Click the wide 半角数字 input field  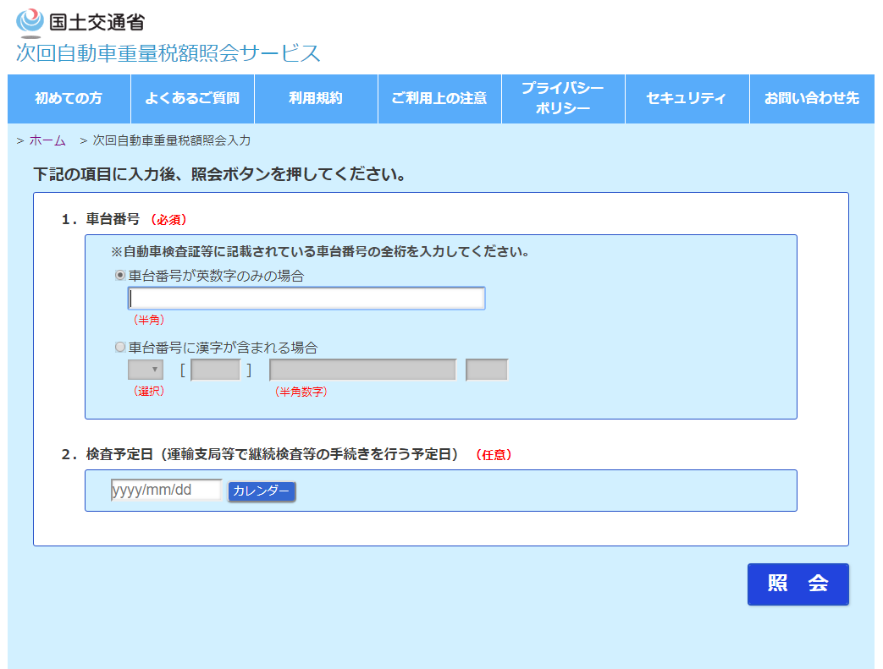[362, 370]
